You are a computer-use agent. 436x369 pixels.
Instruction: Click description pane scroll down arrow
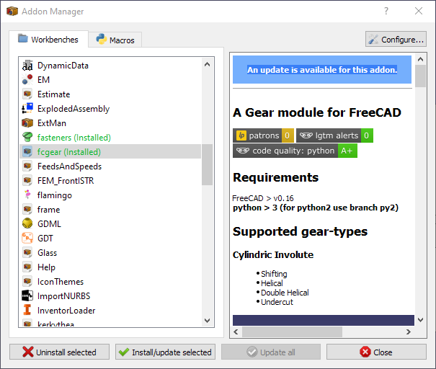[x=420, y=320]
